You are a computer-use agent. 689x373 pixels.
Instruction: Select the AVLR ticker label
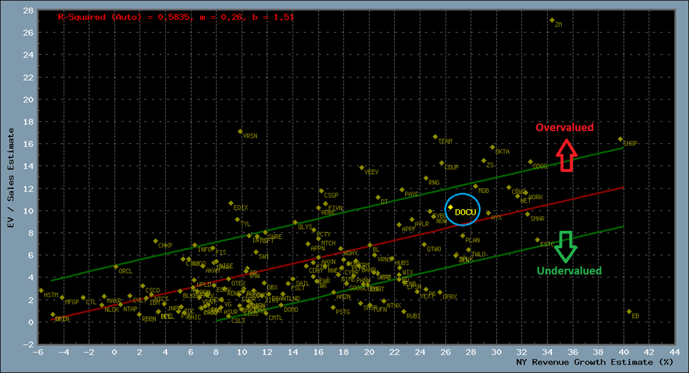422,224
